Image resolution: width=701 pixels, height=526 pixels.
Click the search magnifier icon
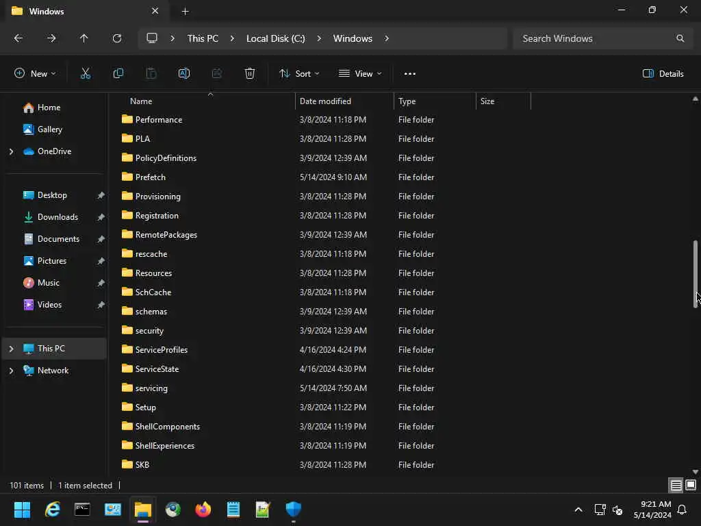[x=680, y=38]
